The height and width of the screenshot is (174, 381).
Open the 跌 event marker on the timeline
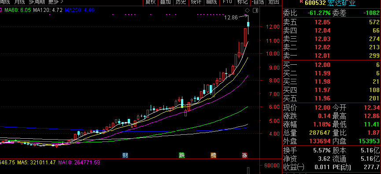coord(182,155)
